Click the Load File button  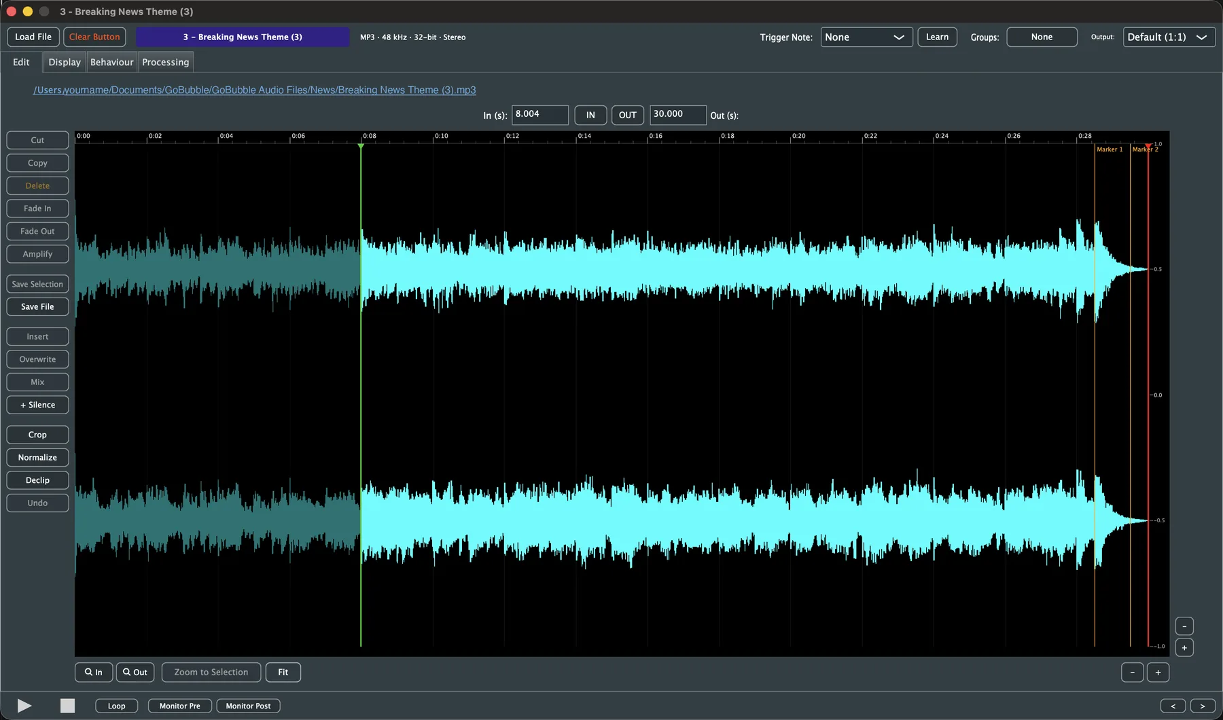tap(33, 37)
